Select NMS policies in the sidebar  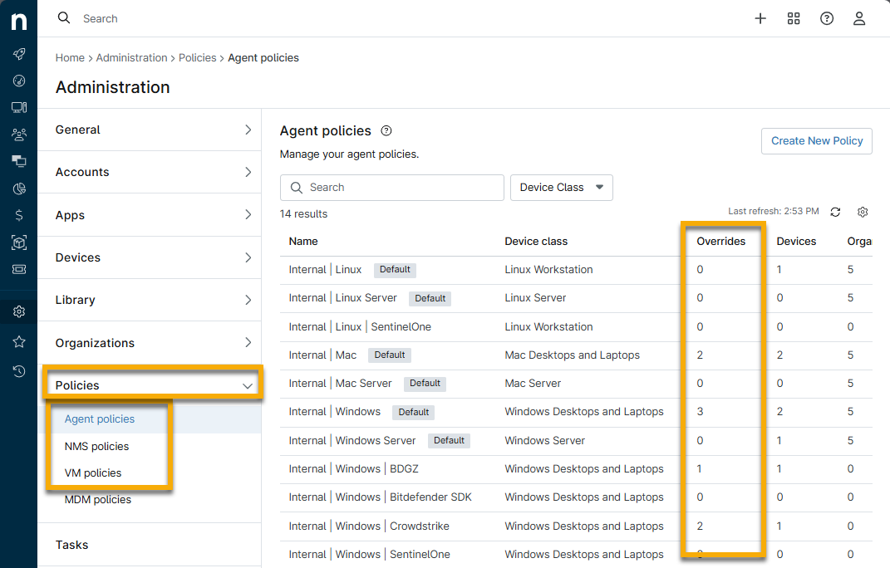pos(96,446)
